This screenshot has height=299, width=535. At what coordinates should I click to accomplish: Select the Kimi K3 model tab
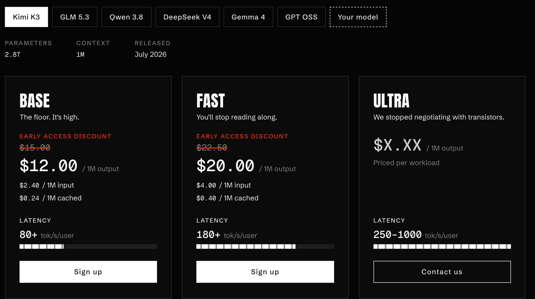tap(26, 17)
